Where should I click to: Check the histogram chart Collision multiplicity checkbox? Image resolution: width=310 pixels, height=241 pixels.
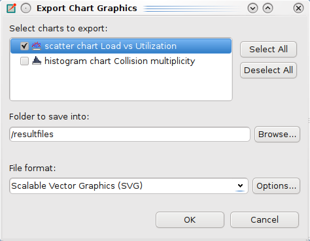click(24, 61)
